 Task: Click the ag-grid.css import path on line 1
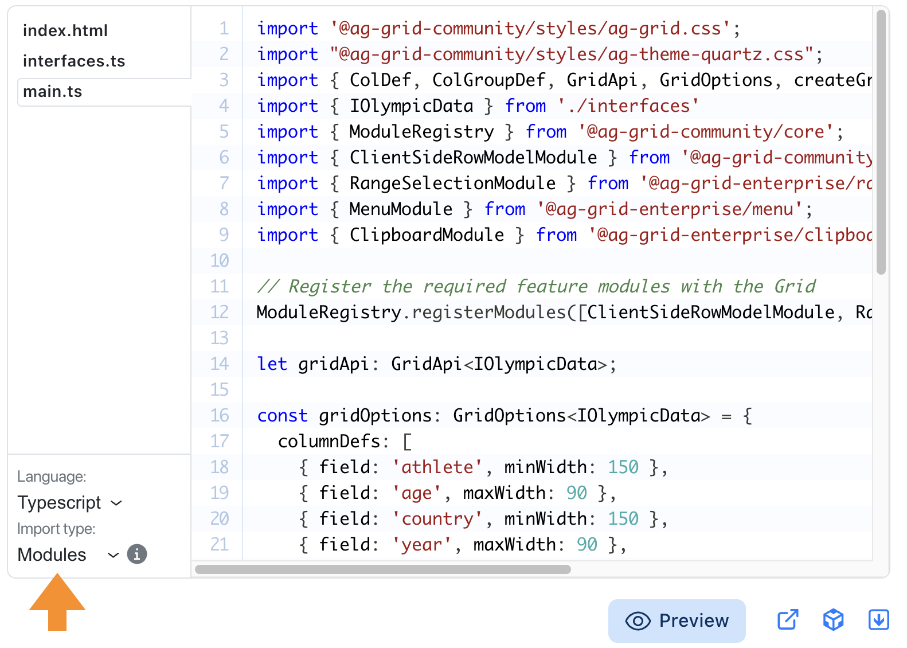(530, 28)
